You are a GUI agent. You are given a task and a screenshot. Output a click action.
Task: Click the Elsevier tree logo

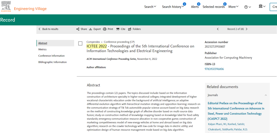[6, 6]
